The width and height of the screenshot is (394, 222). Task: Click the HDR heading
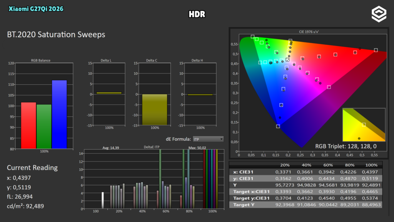[x=197, y=14]
